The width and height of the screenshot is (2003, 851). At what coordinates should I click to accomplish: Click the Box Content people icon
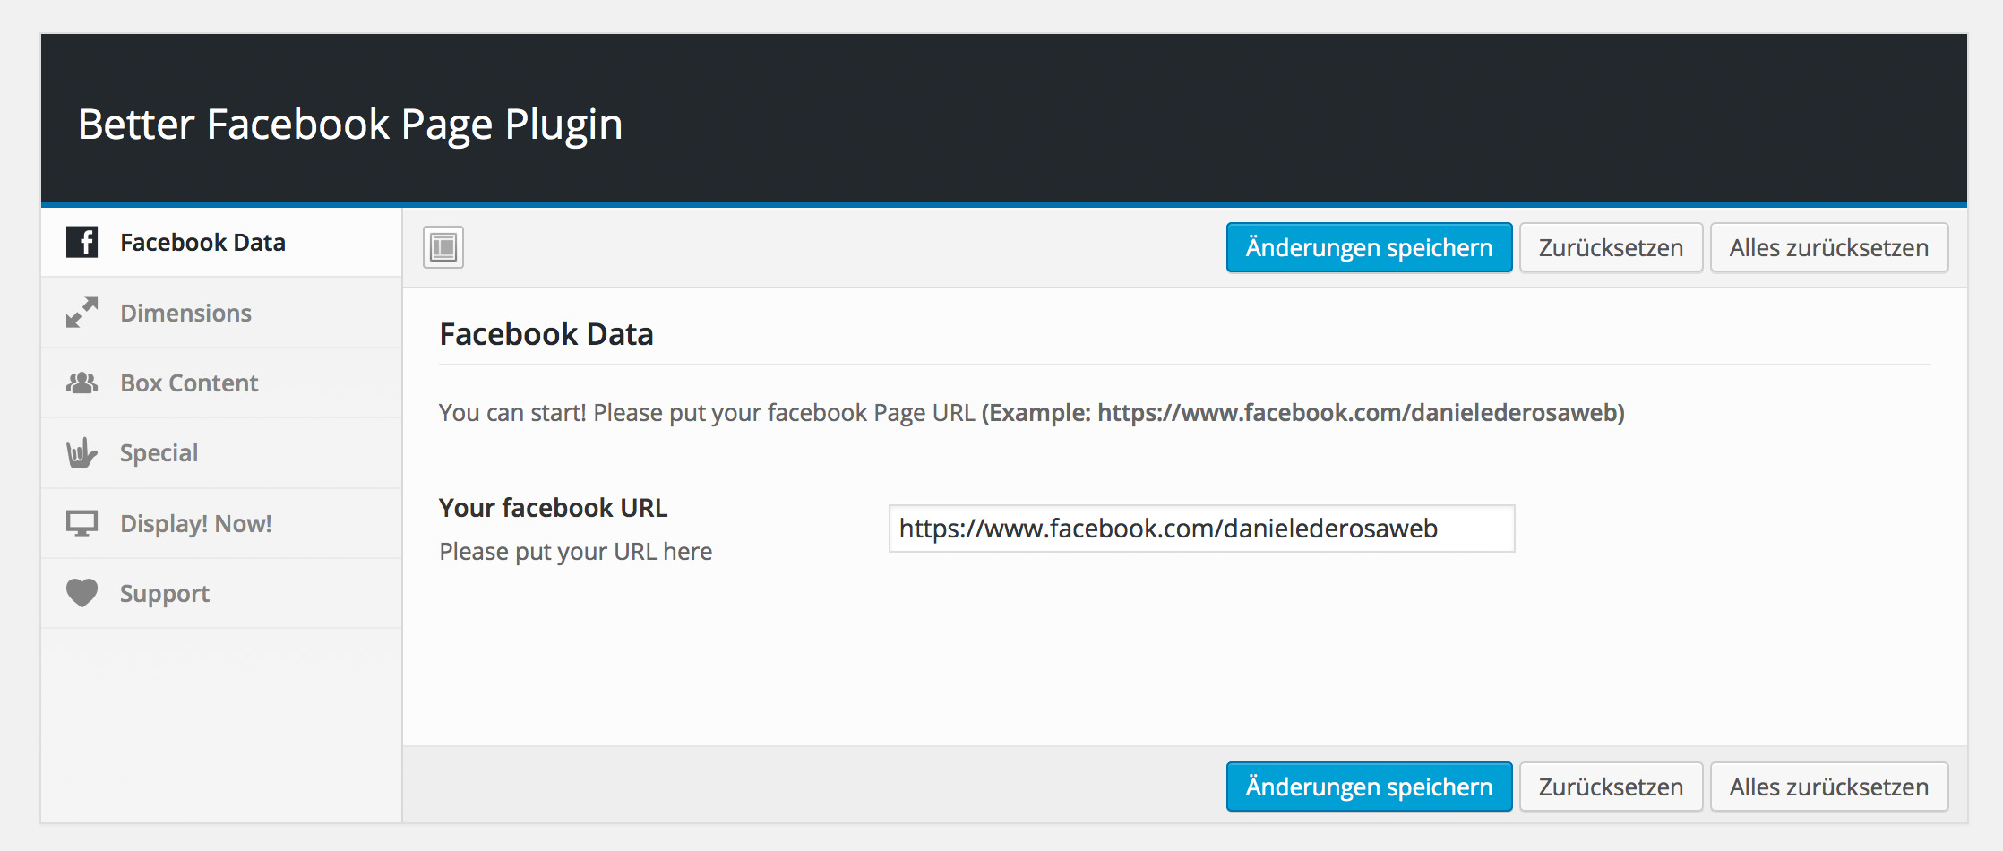tap(82, 383)
